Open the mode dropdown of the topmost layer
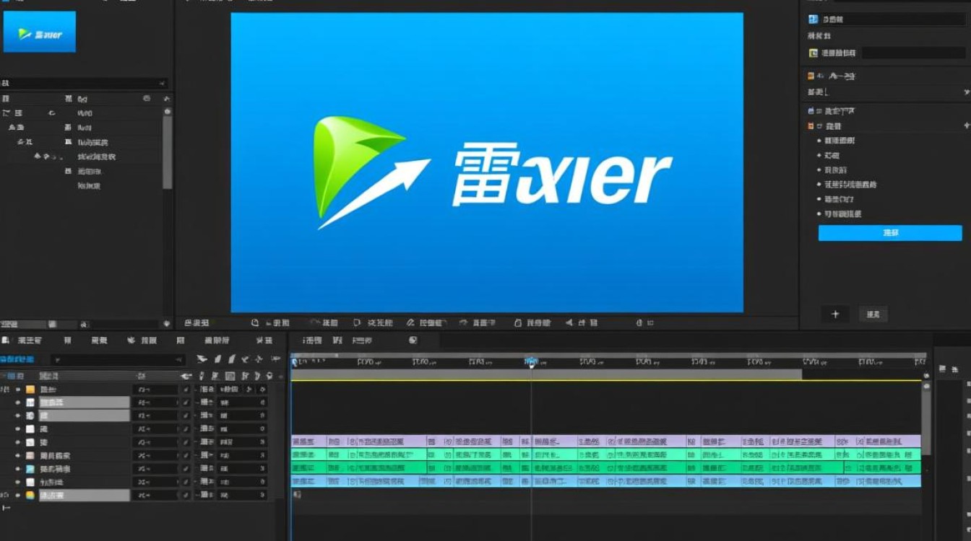The image size is (971, 541). click(155, 390)
